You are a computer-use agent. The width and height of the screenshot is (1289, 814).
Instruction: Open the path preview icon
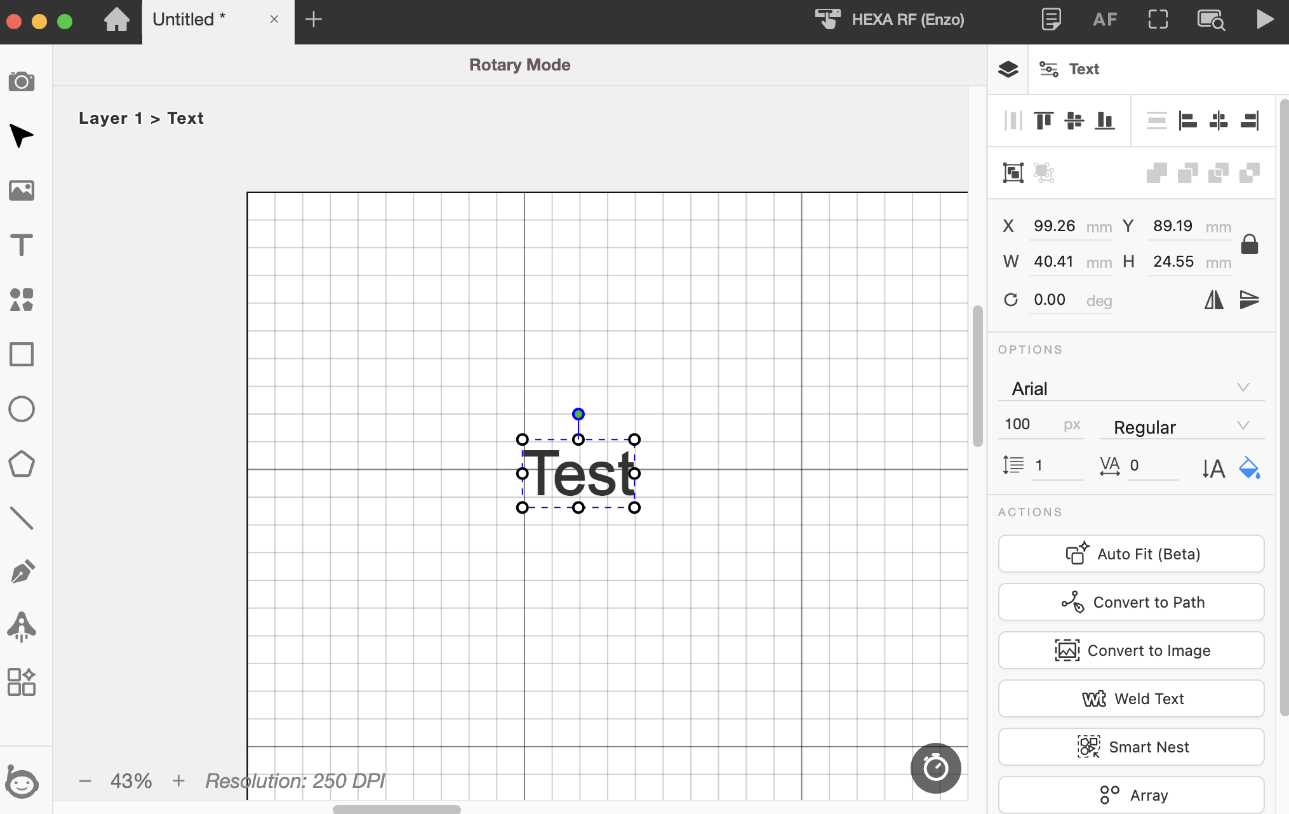click(1211, 20)
